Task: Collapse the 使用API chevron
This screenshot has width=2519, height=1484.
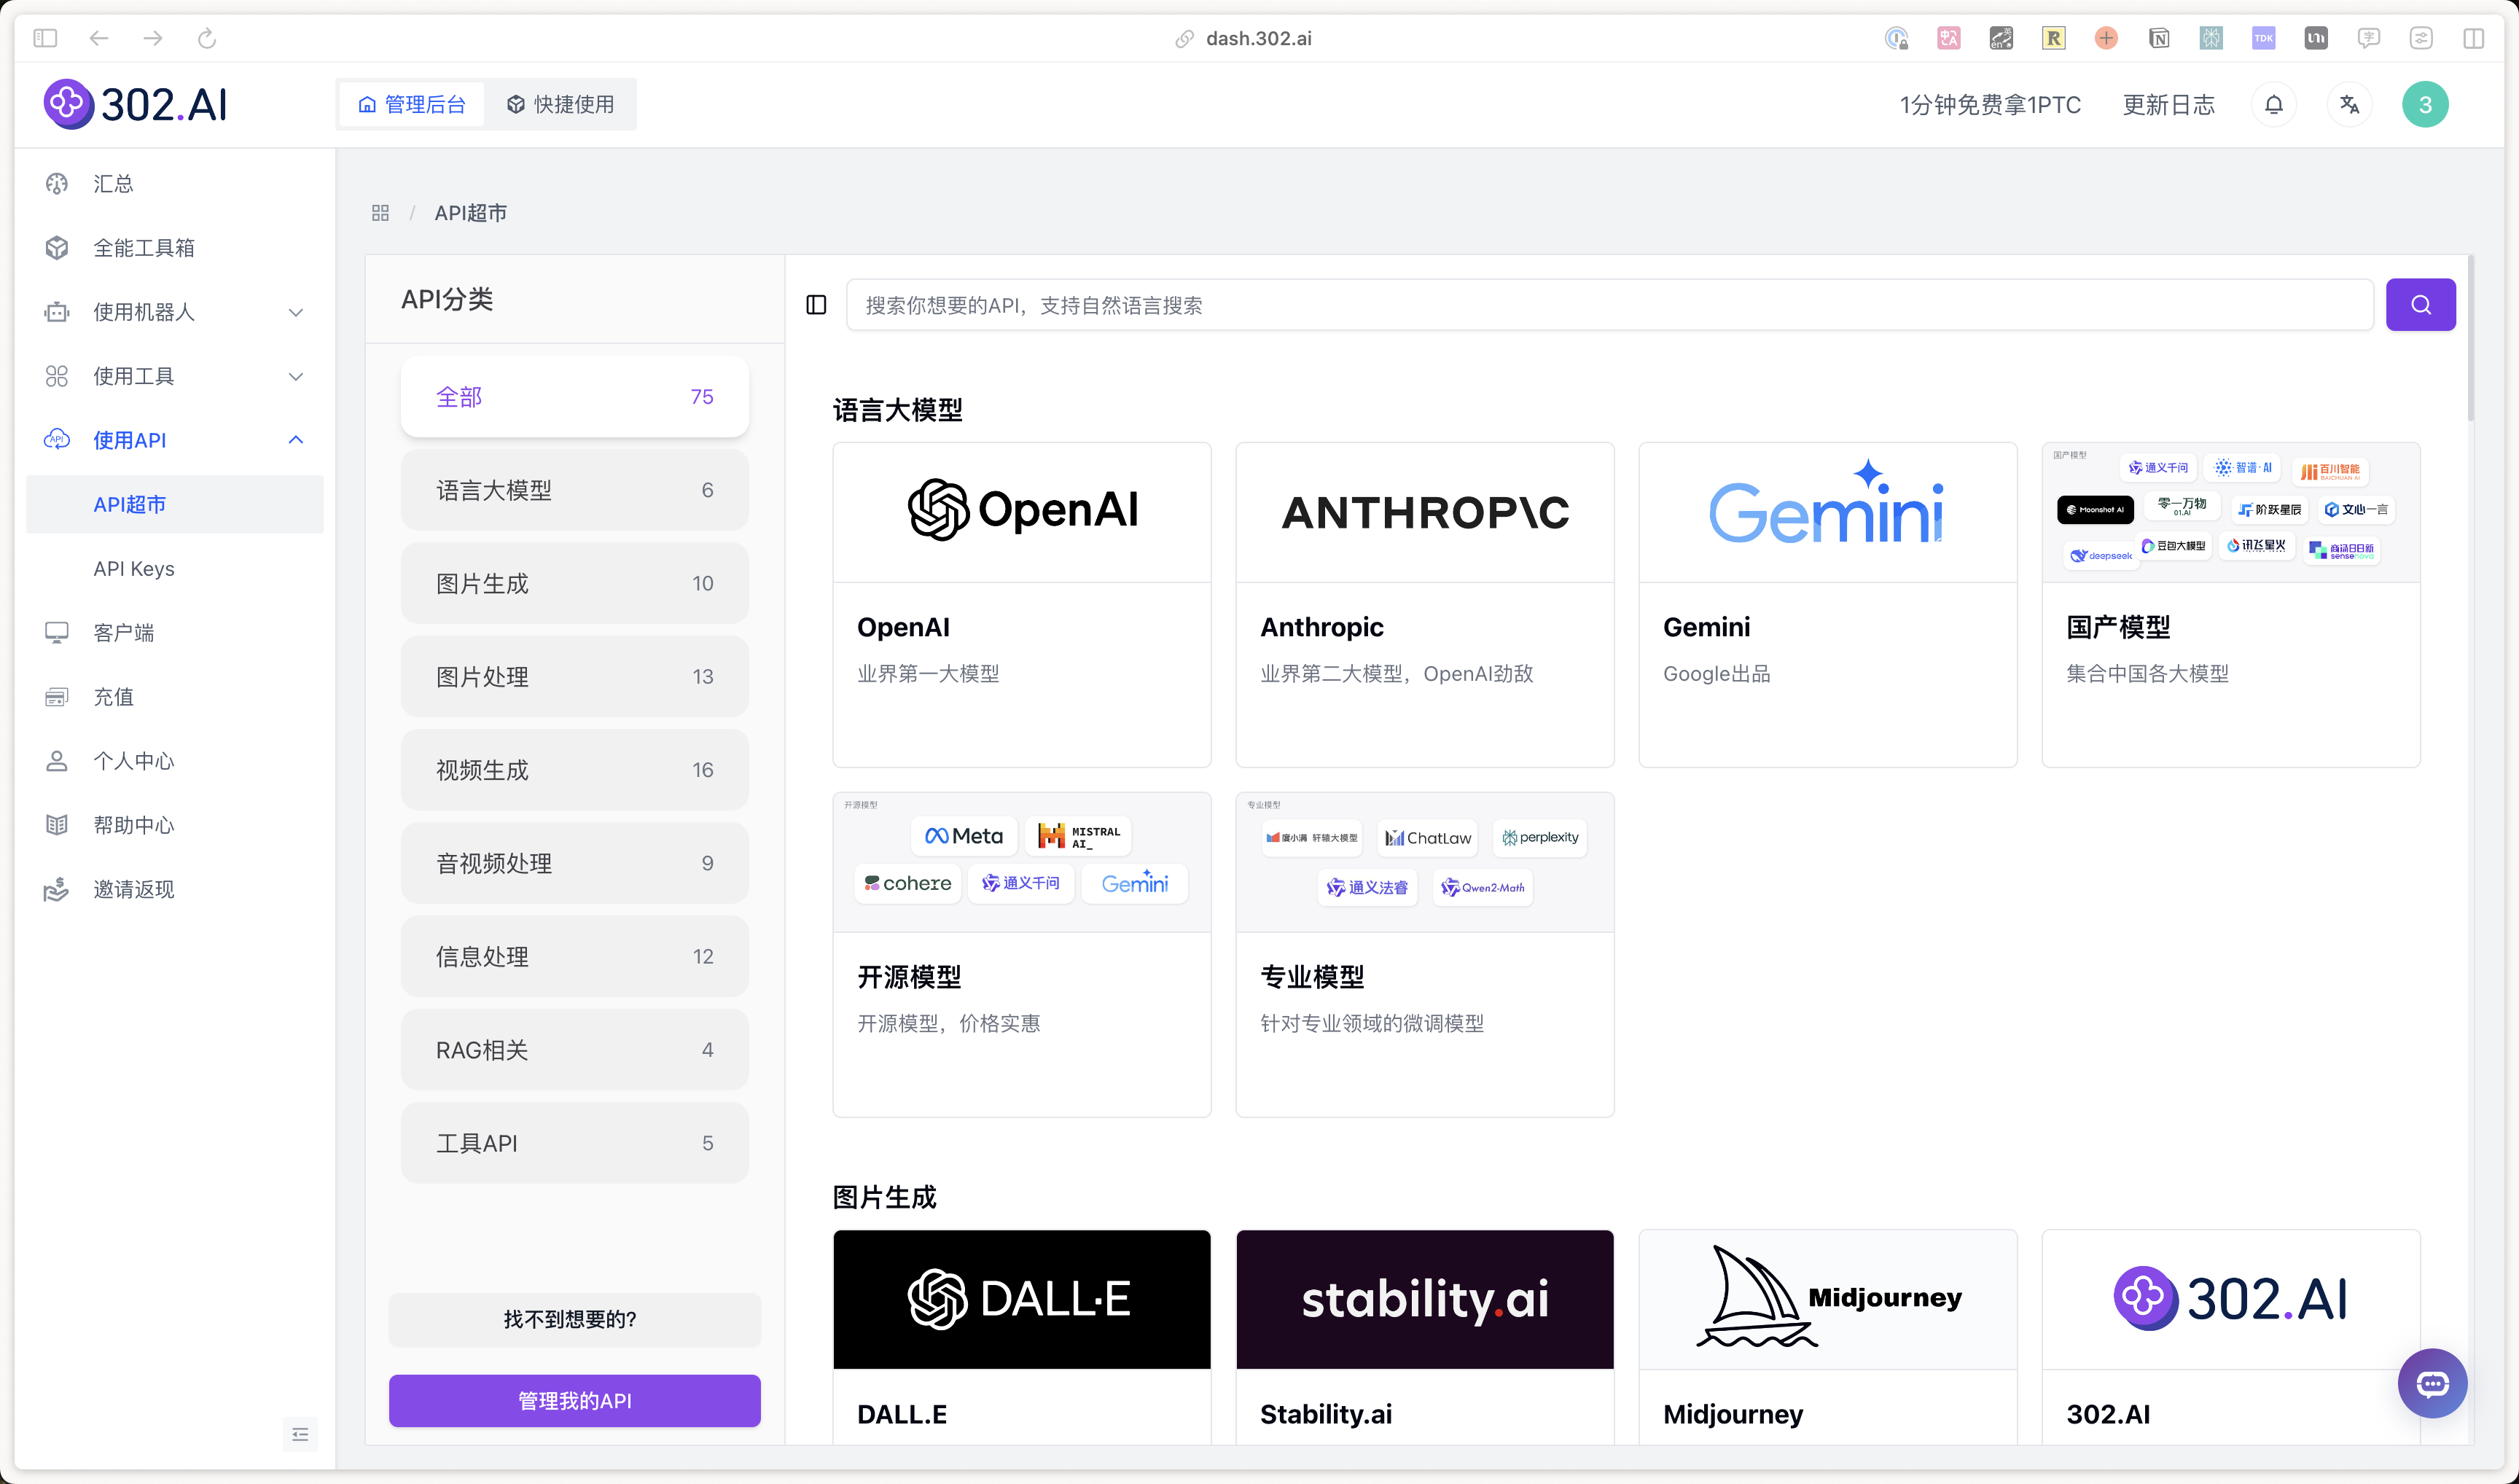Action: click(x=296, y=440)
